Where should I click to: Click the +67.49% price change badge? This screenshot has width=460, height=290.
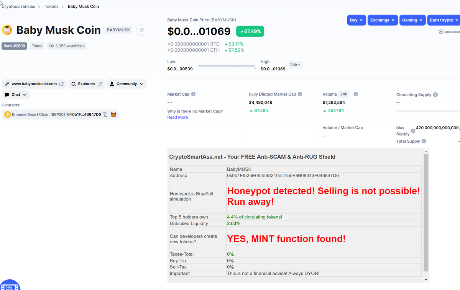point(250,31)
